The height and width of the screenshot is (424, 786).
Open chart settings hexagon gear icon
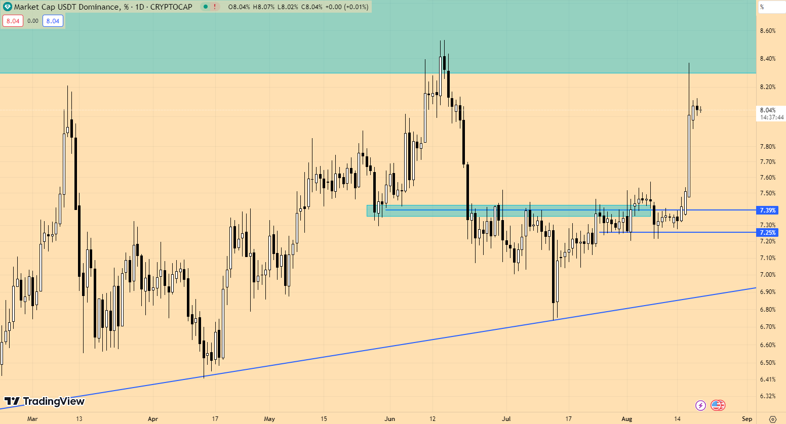point(772,419)
